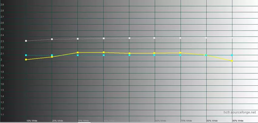258x123 pixels.
Task: Click the white dotted-line point at 80% White
Action: [206, 38]
